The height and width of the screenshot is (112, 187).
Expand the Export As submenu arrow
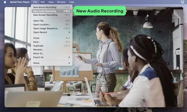coord(69,57)
